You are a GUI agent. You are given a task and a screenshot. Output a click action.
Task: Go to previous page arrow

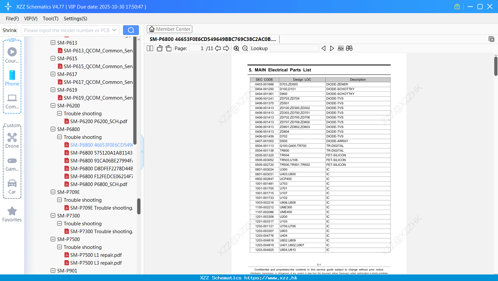click(218, 48)
